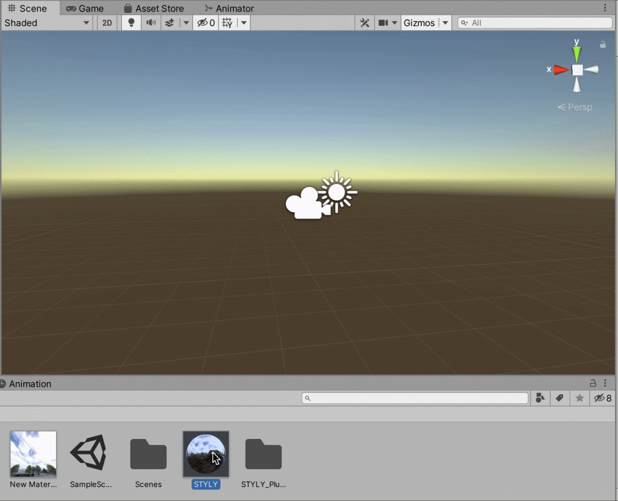Click the Persp label on the orientation gizmo

click(575, 107)
